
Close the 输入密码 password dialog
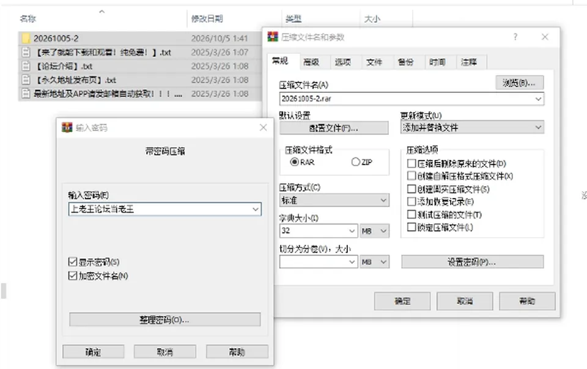[263, 128]
